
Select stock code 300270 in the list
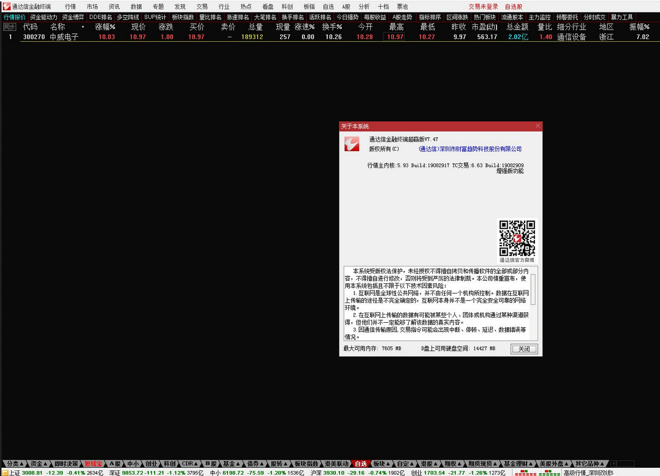34,37
